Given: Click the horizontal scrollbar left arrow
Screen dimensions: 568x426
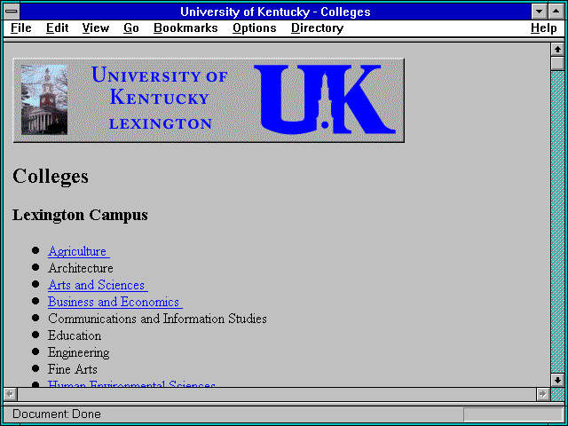Looking at the screenshot, I should tap(10, 394).
